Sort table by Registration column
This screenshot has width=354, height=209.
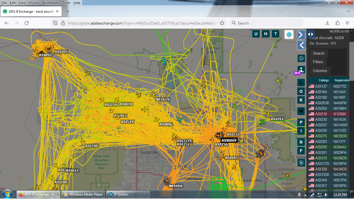(342, 80)
